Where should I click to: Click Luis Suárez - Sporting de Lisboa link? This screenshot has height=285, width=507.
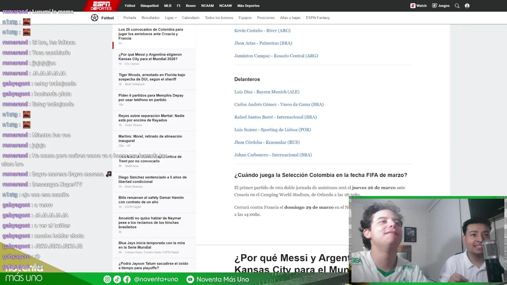pyautogui.click(x=273, y=130)
